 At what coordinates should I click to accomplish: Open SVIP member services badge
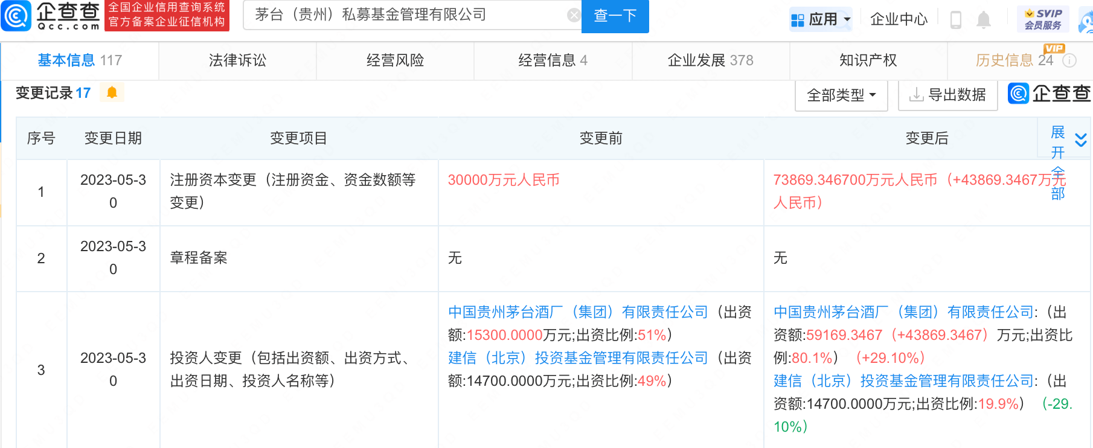pyautogui.click(x=1043, y=19)
